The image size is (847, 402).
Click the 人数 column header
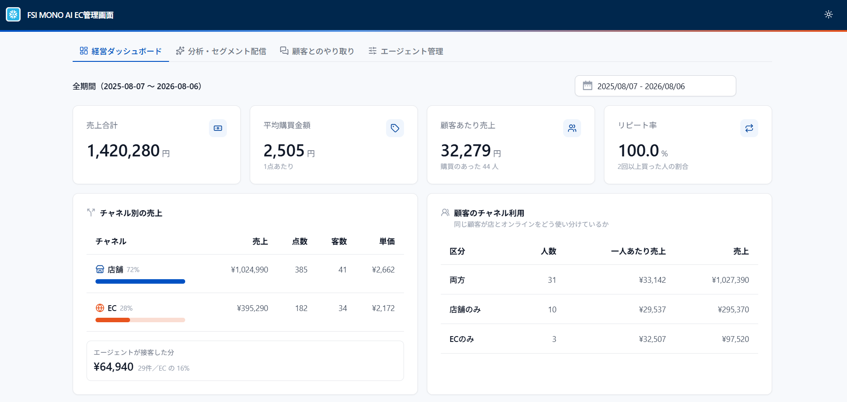548,251
